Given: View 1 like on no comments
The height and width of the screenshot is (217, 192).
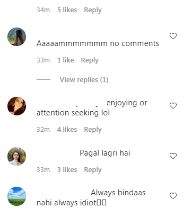Looking at the screenshot, I should pyautogui.click(x=65, y=60).
